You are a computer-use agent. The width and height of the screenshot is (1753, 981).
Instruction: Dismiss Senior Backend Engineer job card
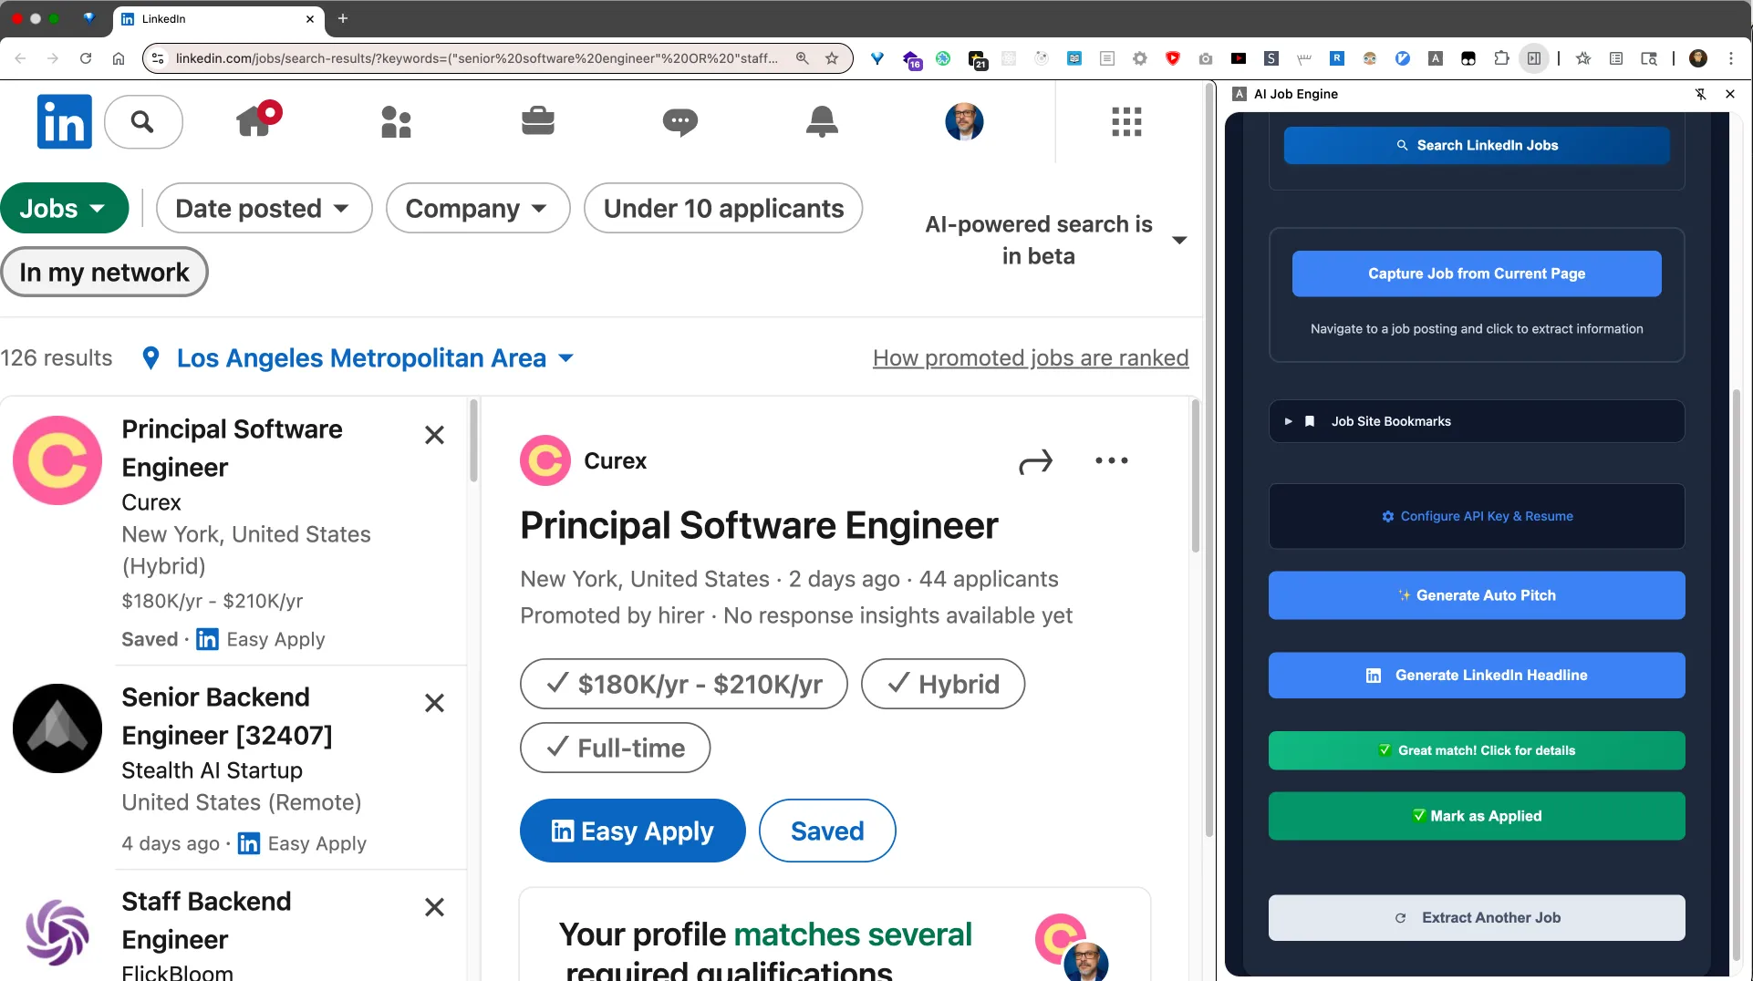tap(435, 703)
